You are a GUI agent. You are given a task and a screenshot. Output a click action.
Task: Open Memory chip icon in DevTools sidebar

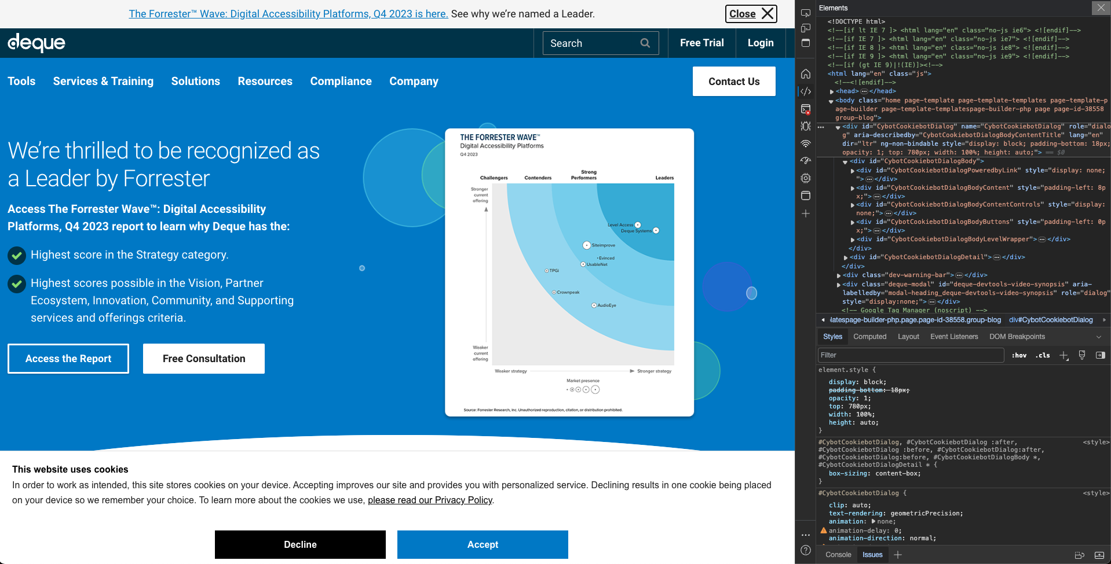tap(805, 178)
